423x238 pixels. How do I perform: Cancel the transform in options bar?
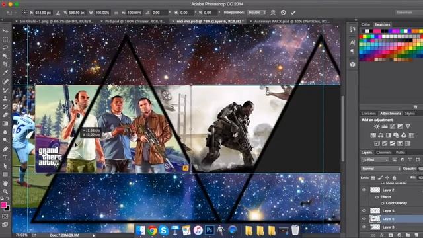(x=283, y=13)
